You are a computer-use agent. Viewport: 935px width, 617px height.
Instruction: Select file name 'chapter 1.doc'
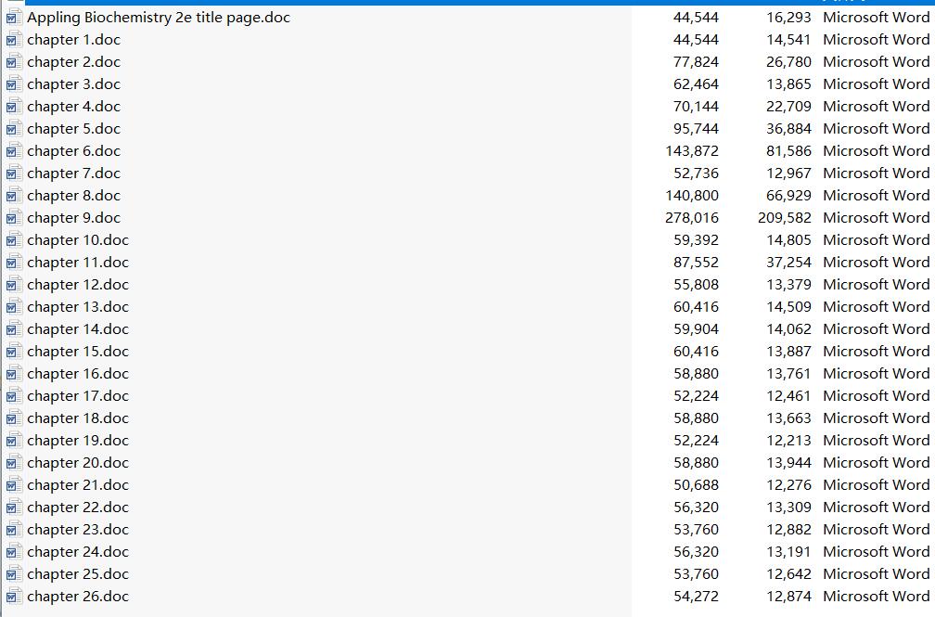74,40
